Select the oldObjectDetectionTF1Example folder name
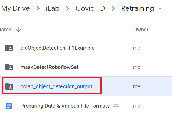Image resolution: width=172 pixels, height=116 pixels. click(58, 48)
